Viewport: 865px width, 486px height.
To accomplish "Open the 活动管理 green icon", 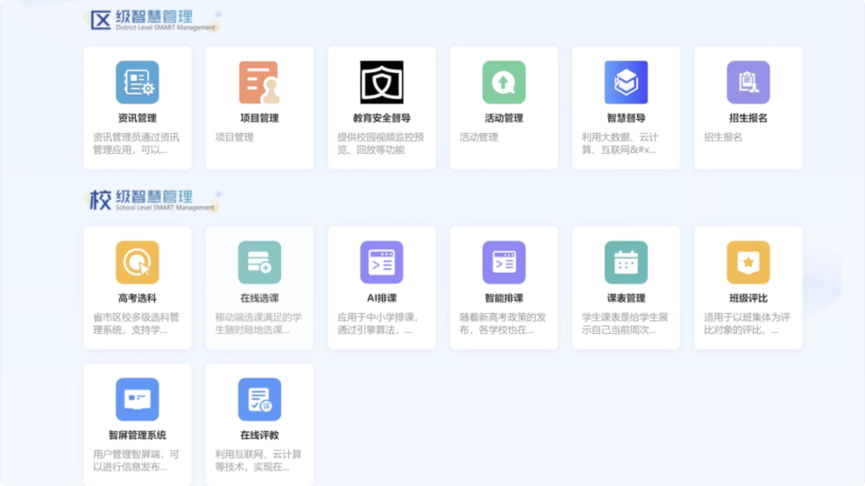I will tap(504, 82).
